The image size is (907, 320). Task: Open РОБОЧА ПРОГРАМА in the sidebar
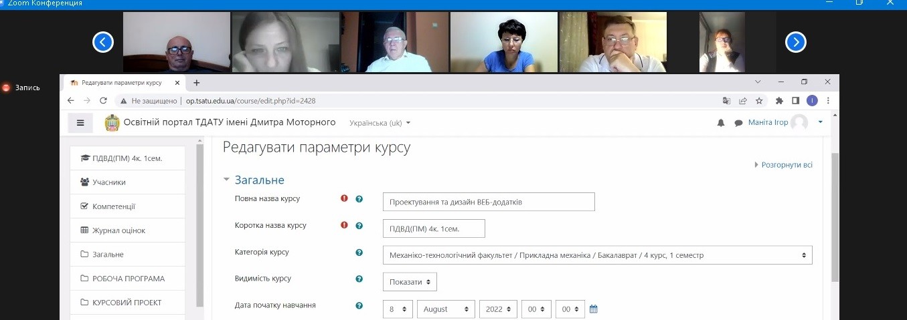pyautogui.click(x=127, y=279)
